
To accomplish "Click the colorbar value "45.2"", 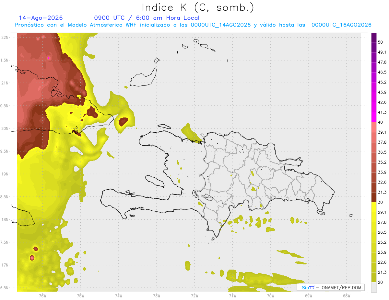I will [382, 82].
